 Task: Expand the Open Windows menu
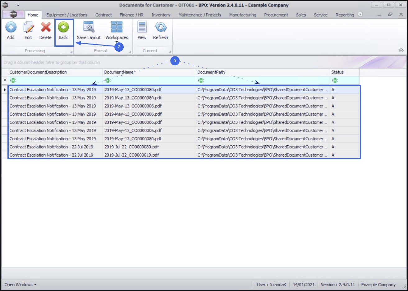click(x=21, y=284)
